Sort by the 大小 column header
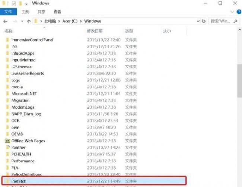242x187 pixels. tap(167, 31)
